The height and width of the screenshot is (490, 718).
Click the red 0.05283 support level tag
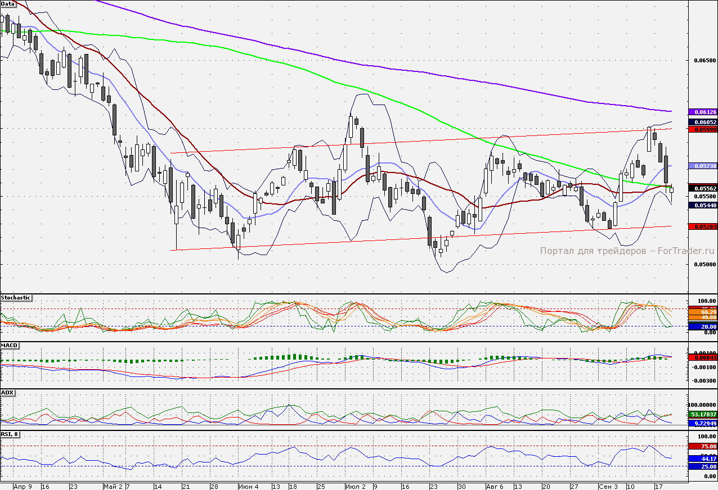point(703,226)
